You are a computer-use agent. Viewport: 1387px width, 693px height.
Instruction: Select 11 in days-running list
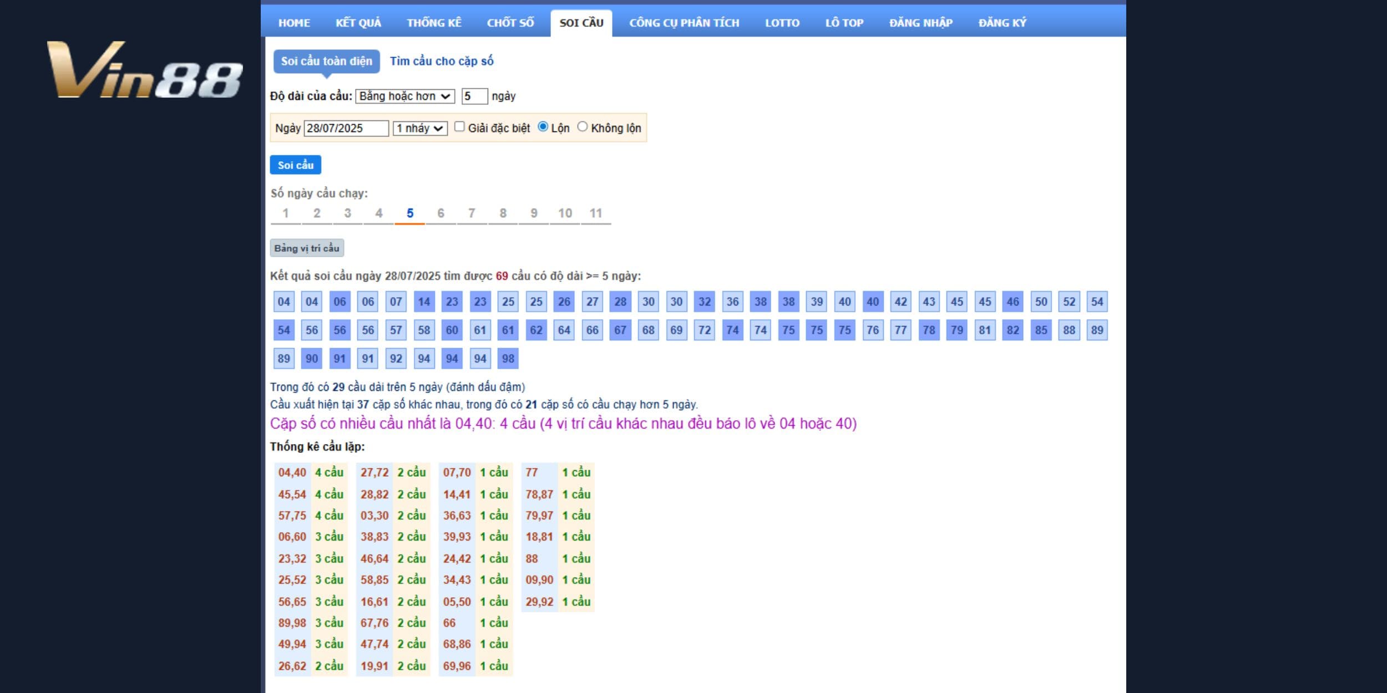(x=596, y=213)
